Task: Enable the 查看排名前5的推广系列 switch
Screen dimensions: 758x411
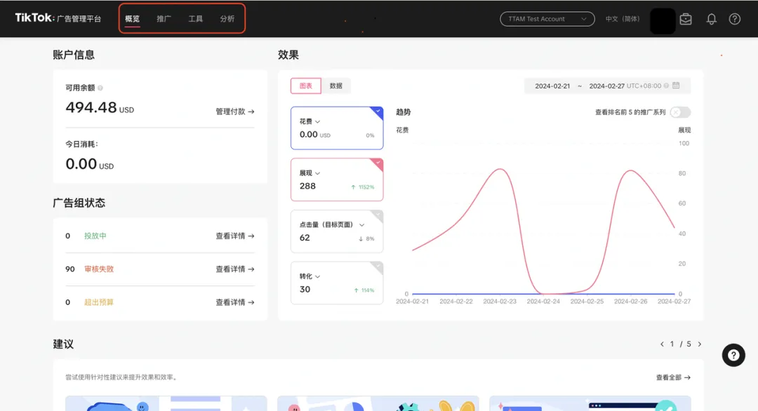Action: coord(679,112)
